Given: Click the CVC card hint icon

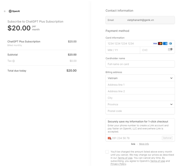Looking at the screenshot, I should tap(170, 49).
